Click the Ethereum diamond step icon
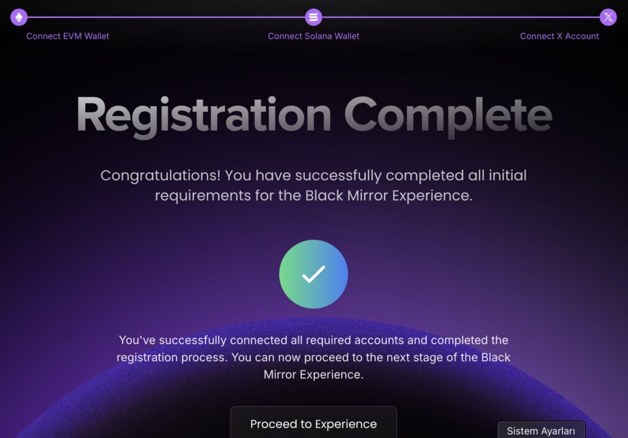 pyautogui.click(x=19, y=17)
